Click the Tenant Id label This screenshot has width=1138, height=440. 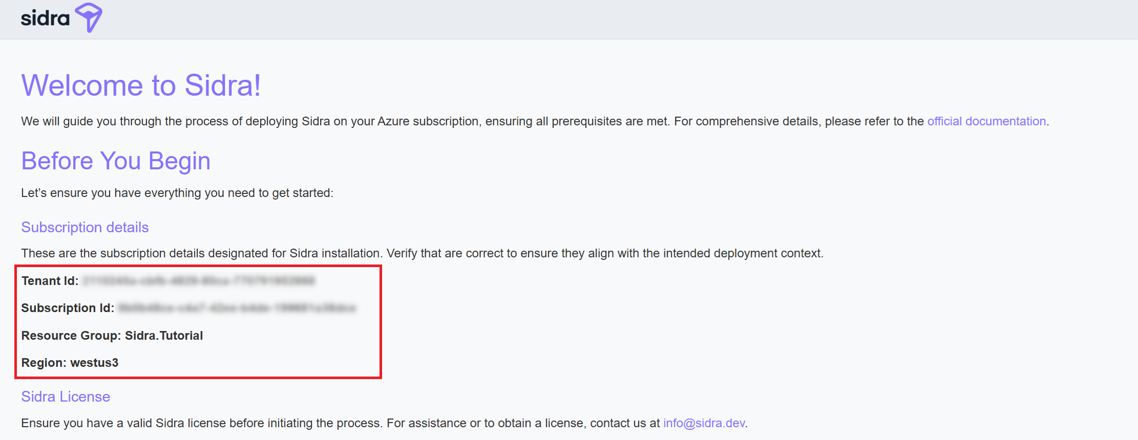click(50, 281)
